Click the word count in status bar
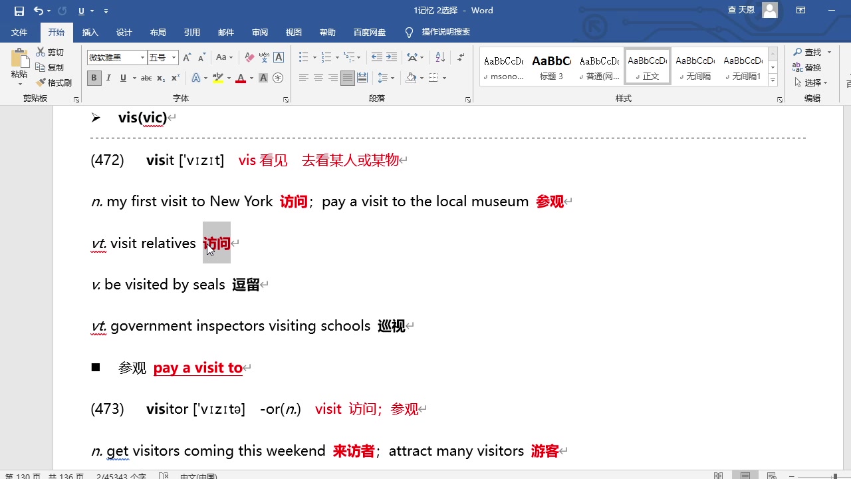The image size is (851, 479). click(x=122, y=476)
